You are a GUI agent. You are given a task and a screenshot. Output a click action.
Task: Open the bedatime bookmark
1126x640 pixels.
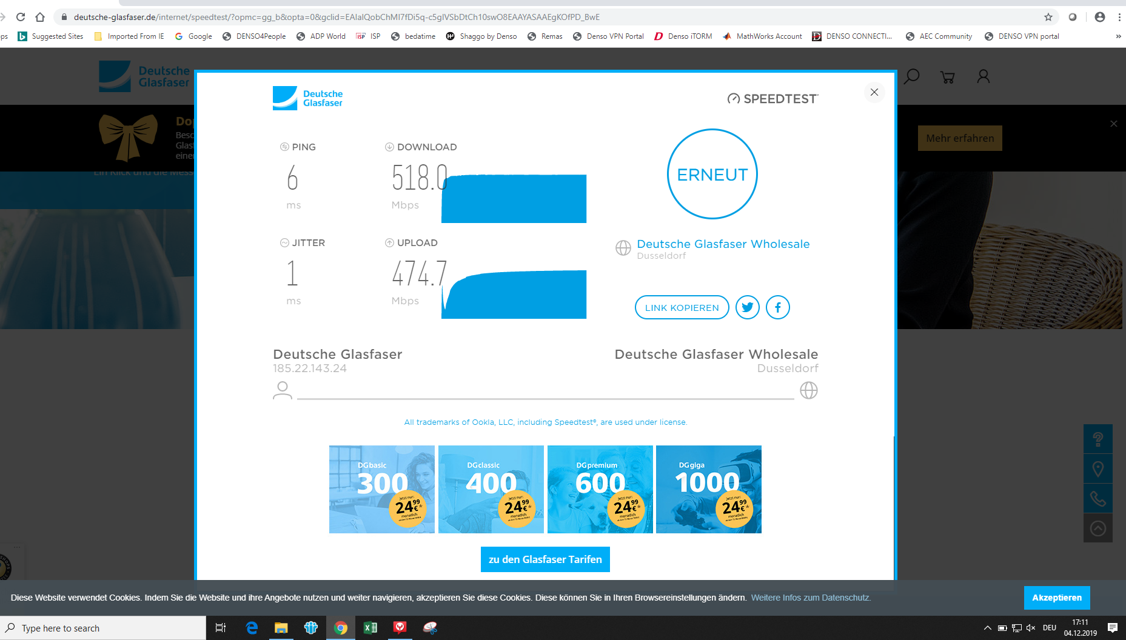point(414,36)
